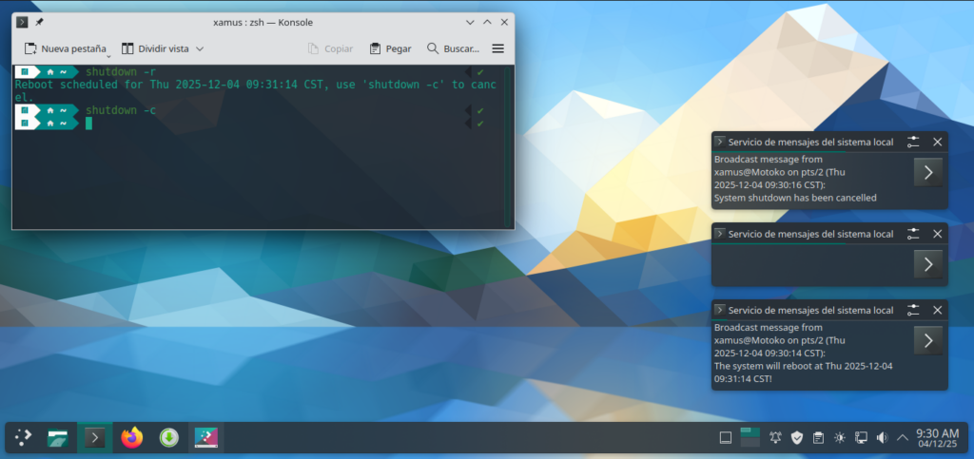This screenshot has width=974, height=459.
Task: Click Nueva pestaña to open new tab
Action: point(66,48)
